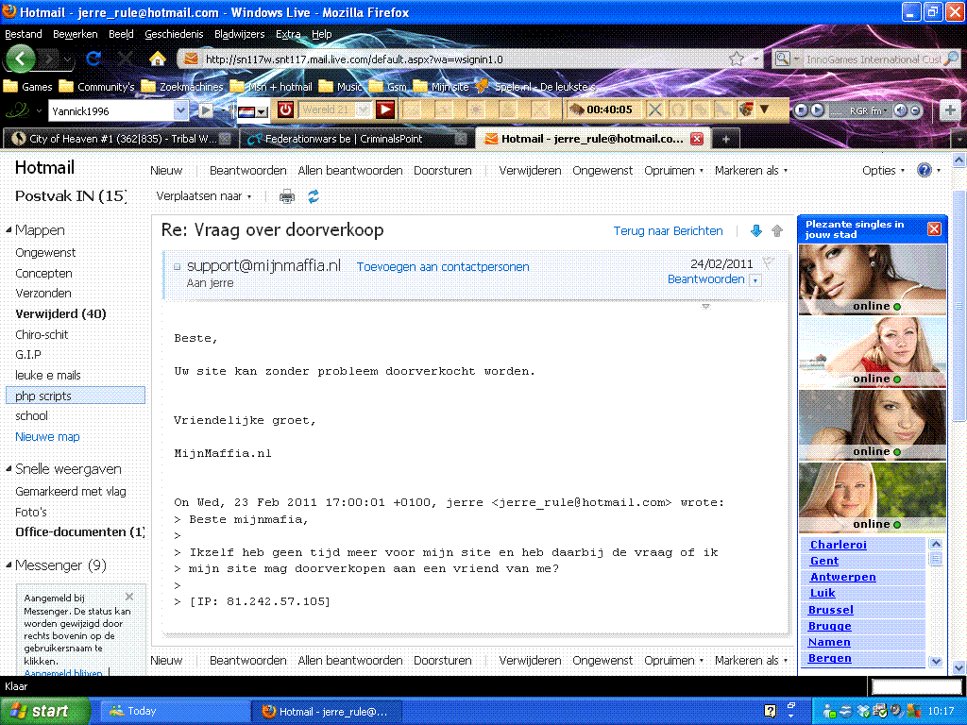Screen dimensions: 967x725
Task: Click the radio player play button
Action: pyautogui.click(x=817, y=110)
